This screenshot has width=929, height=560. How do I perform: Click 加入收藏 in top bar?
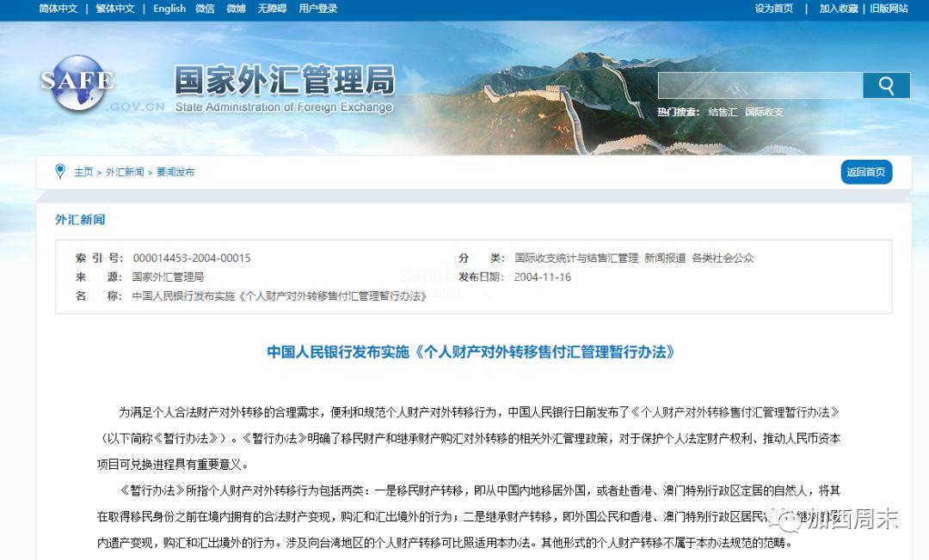pos(839,9)
